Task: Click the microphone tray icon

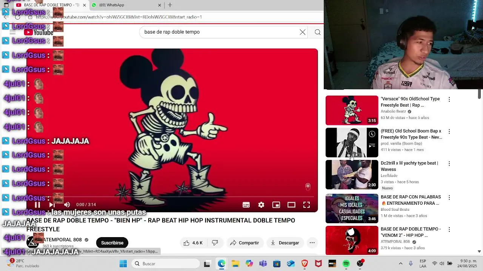Action: [411, 264]
